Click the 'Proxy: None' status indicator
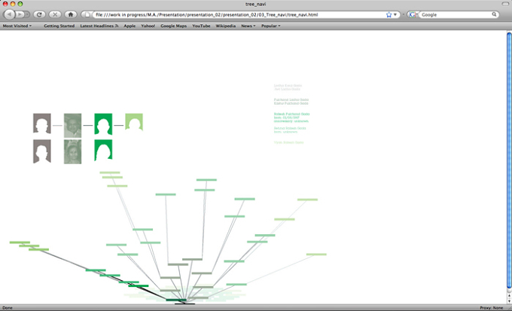This screenshot has height=311, width=512. point(491,308)
